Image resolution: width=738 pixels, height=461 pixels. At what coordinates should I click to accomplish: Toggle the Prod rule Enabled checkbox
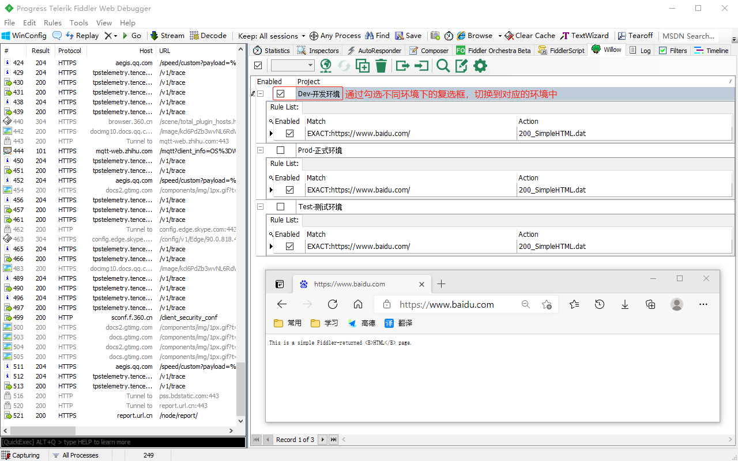[290, 190]
